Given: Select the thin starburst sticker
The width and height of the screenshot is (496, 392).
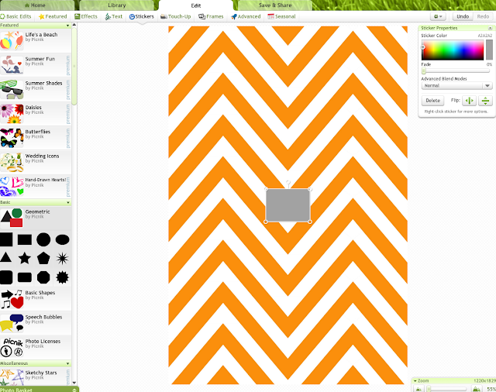Looking at the screenshot, I should click(62, 258).
